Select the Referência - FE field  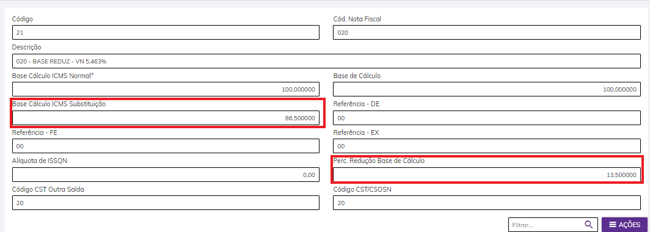(x=166, y=147)
